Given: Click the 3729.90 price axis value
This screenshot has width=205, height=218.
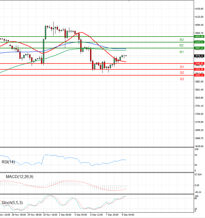Looking at the screenshot, I should coord(199,122).
